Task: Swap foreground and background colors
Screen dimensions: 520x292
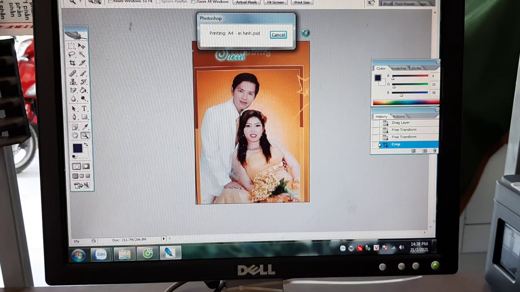Action: (86, 145)
